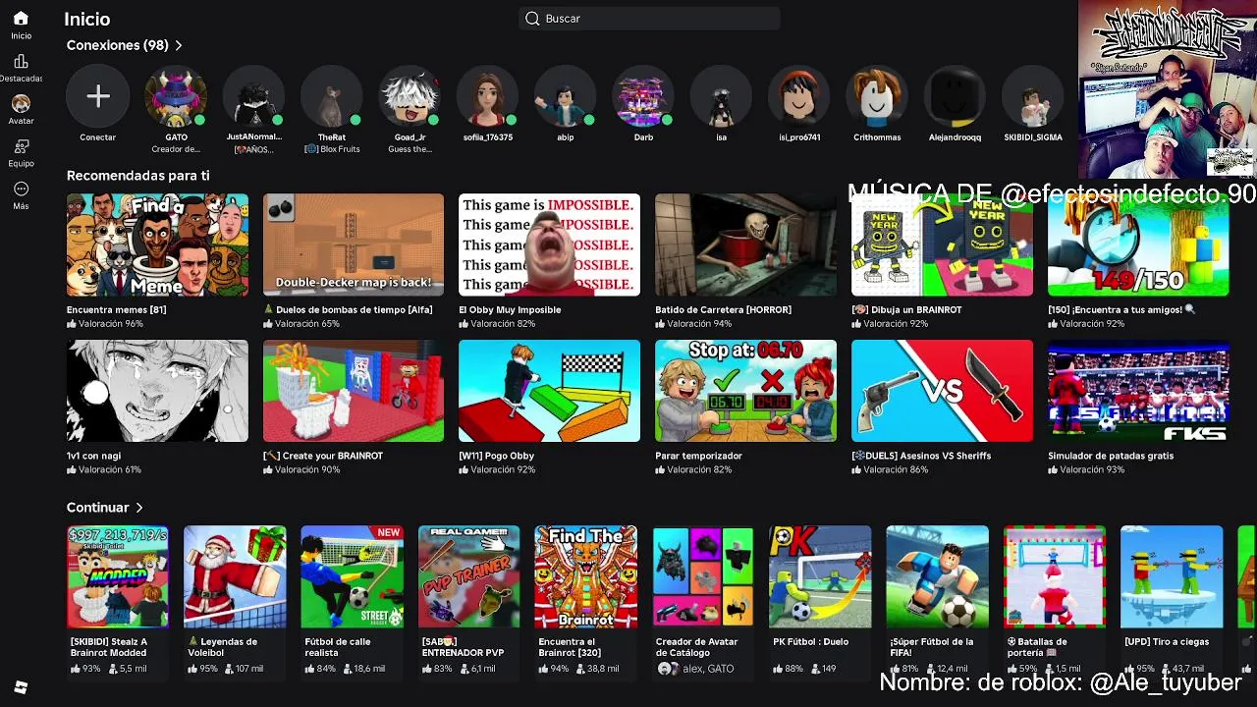Open isi_pro6741 friend avatar
This screenshot has height=707, width=1257.
[799, 96]
